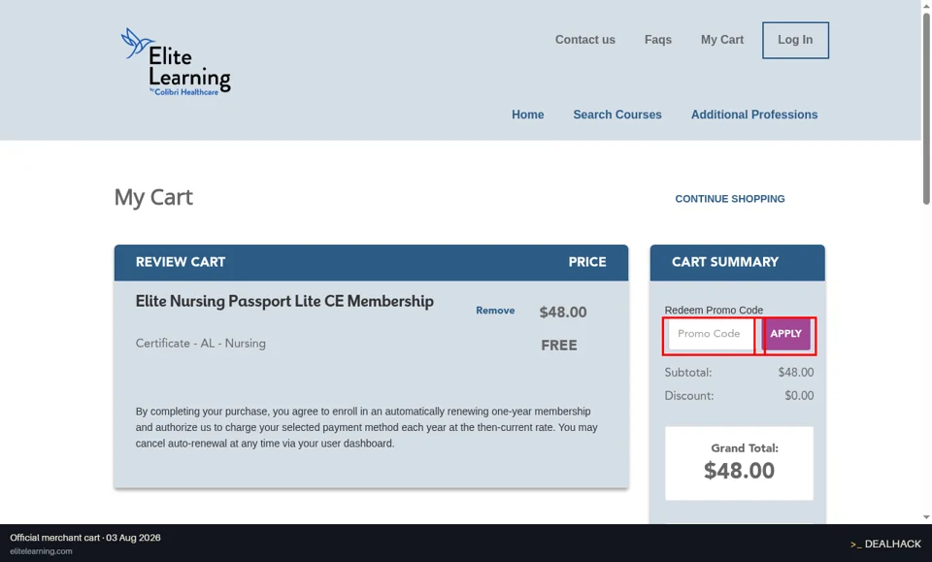This screenshot has width=932, height=562.
Task: Click the auto-renewal terms paragraph
Action: pos(366,427)
